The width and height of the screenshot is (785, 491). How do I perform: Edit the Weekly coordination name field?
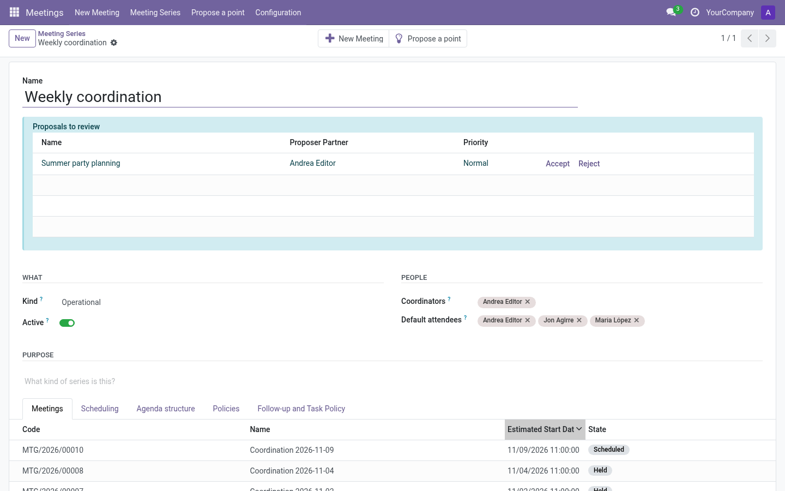(x=300, y=97)
